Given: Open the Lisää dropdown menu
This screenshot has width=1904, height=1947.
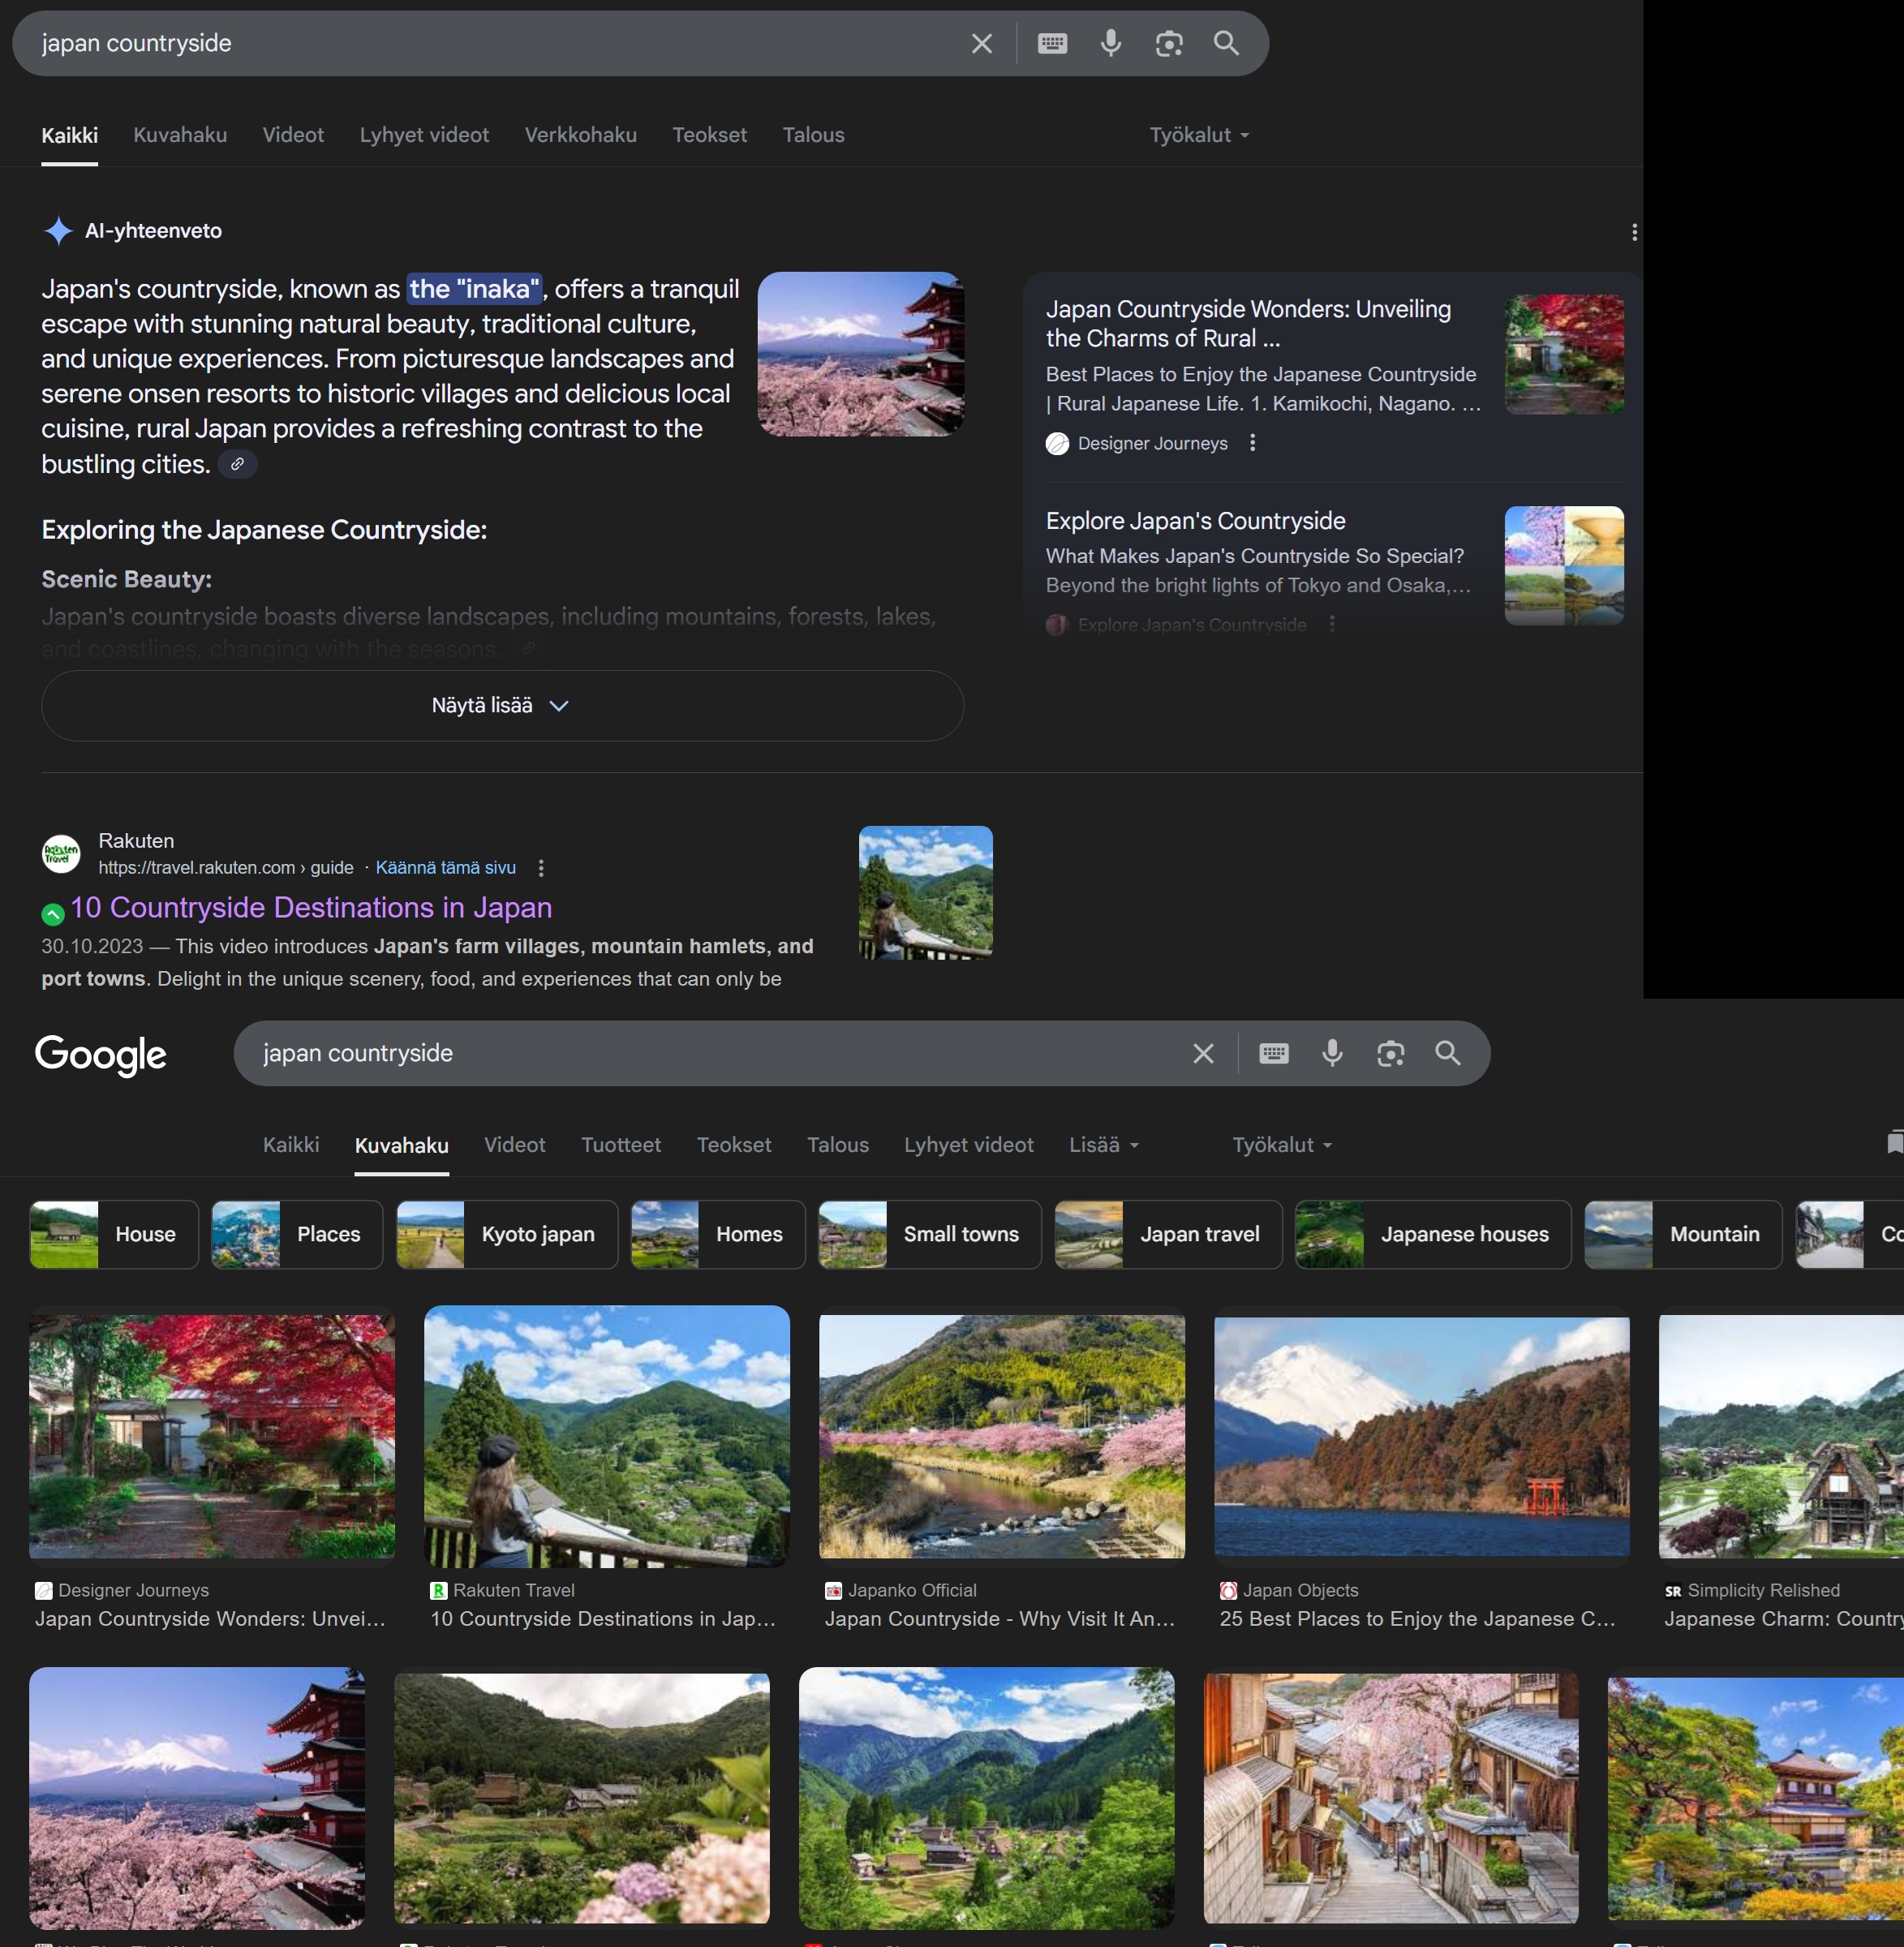Looking at the screenshot, I should [x=1104, y=1145].
